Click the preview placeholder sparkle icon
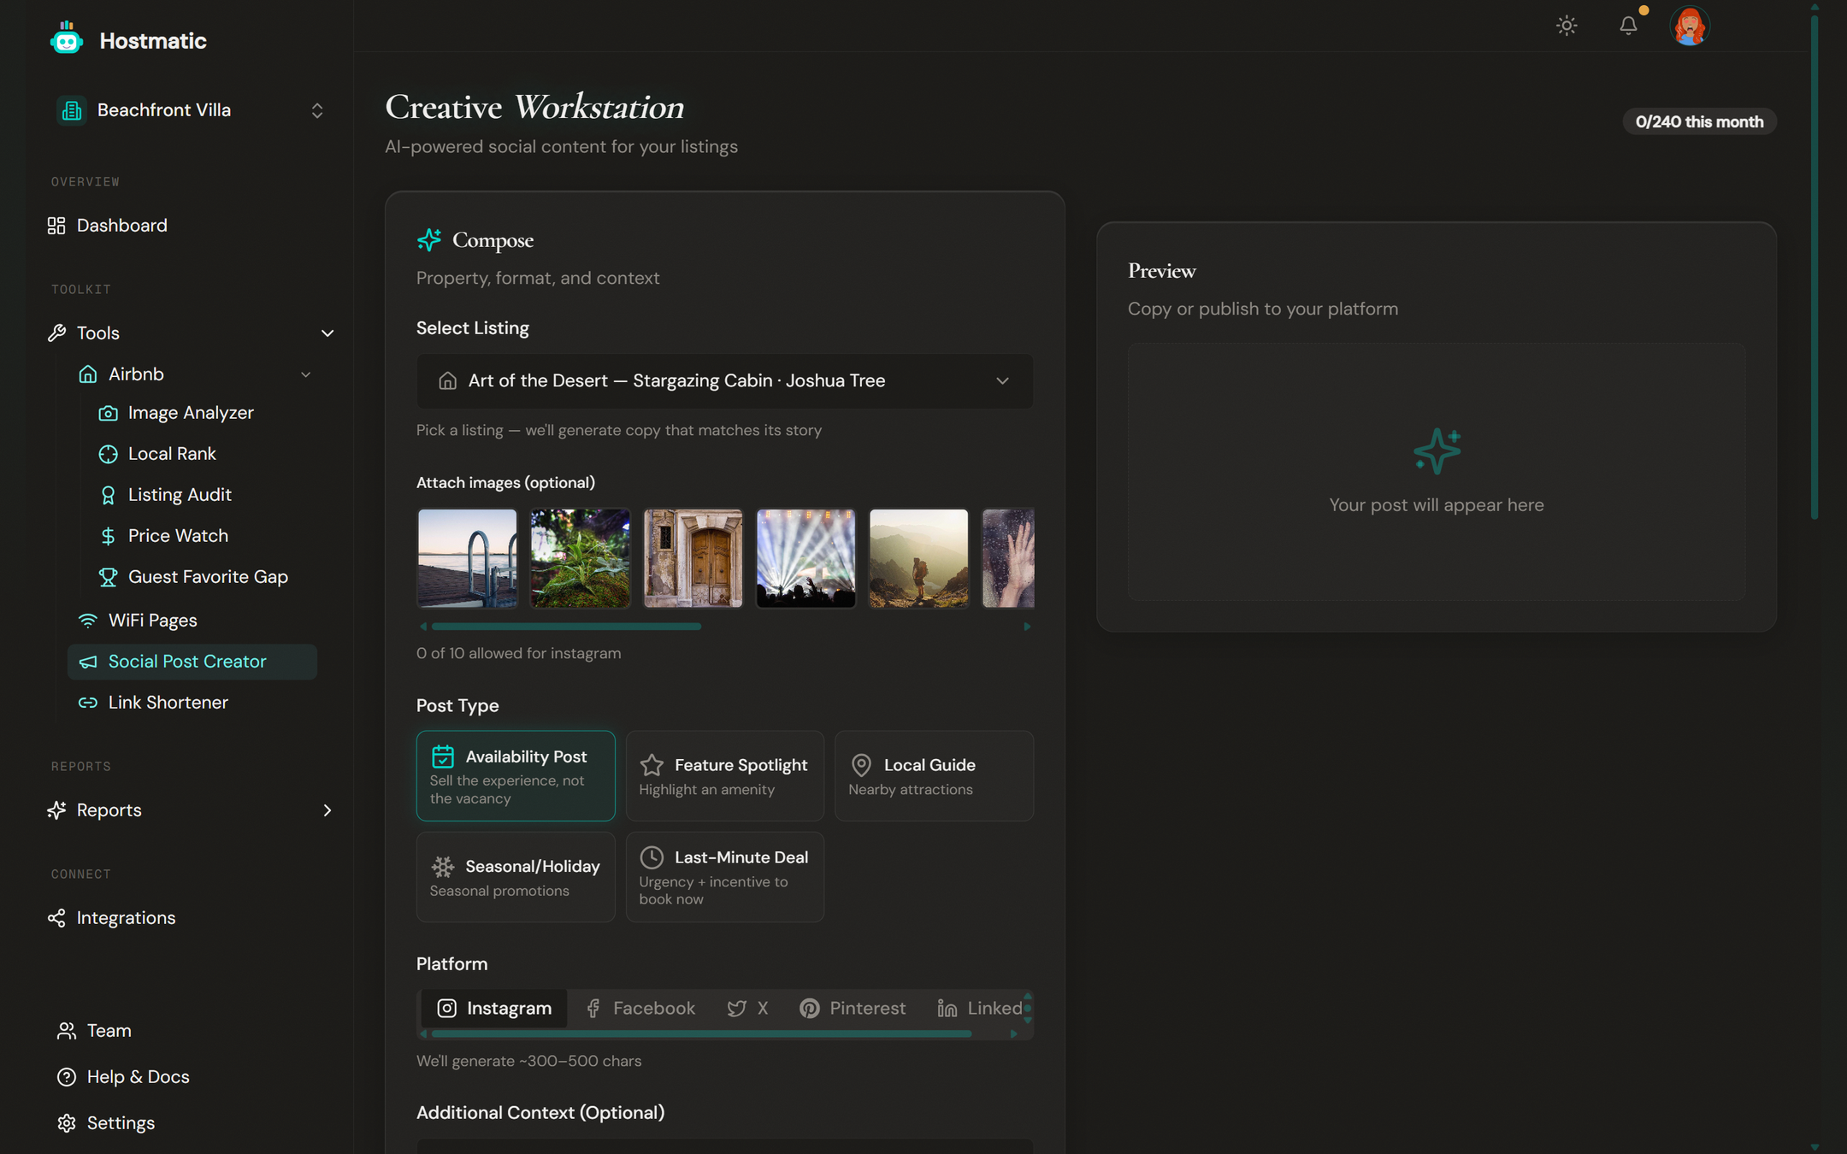The image size is (1847, 1154). pos(1437,450)
